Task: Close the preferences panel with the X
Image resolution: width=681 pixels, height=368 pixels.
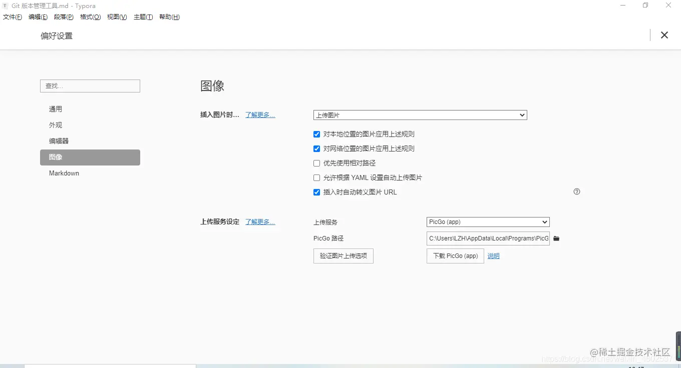Action: (664, 35)
